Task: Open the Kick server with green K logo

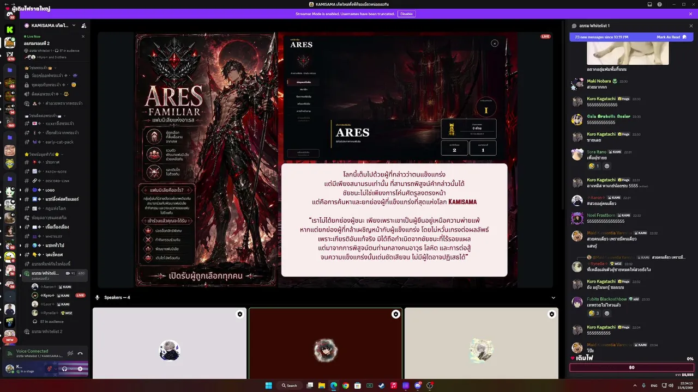Action: point(10,29)
